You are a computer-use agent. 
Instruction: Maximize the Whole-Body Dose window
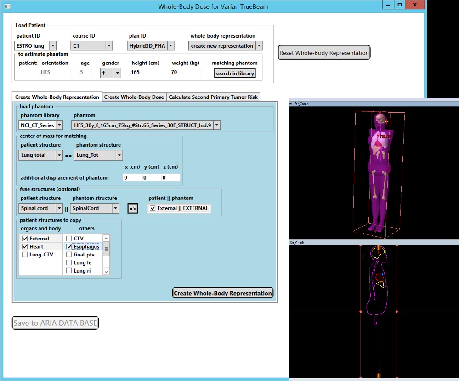[x=400, y=5]
